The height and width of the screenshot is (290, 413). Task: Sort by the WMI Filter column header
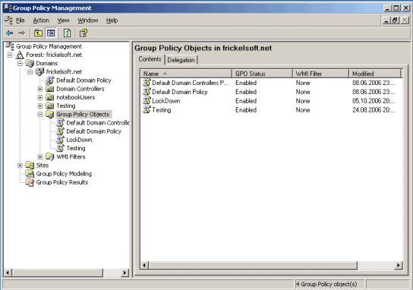pyautogui.click(x=320, y=74)
